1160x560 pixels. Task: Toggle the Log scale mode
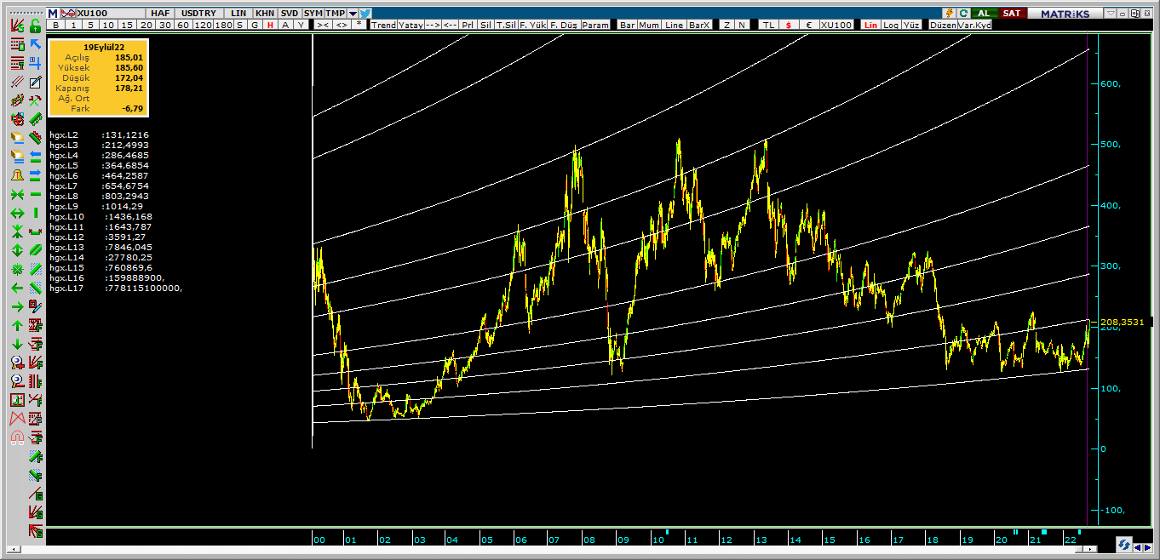tap(890, 25)
